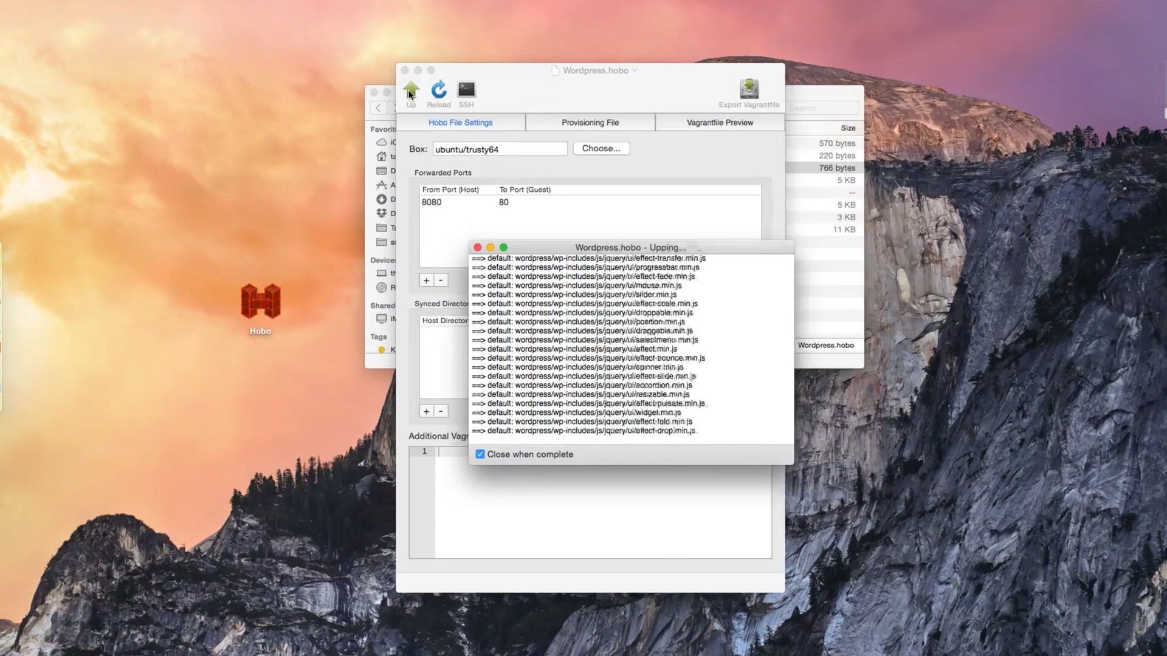This screenshot has width=1167, height=656.
Task: Click the Host Directory column header
Action: [445, 321]
